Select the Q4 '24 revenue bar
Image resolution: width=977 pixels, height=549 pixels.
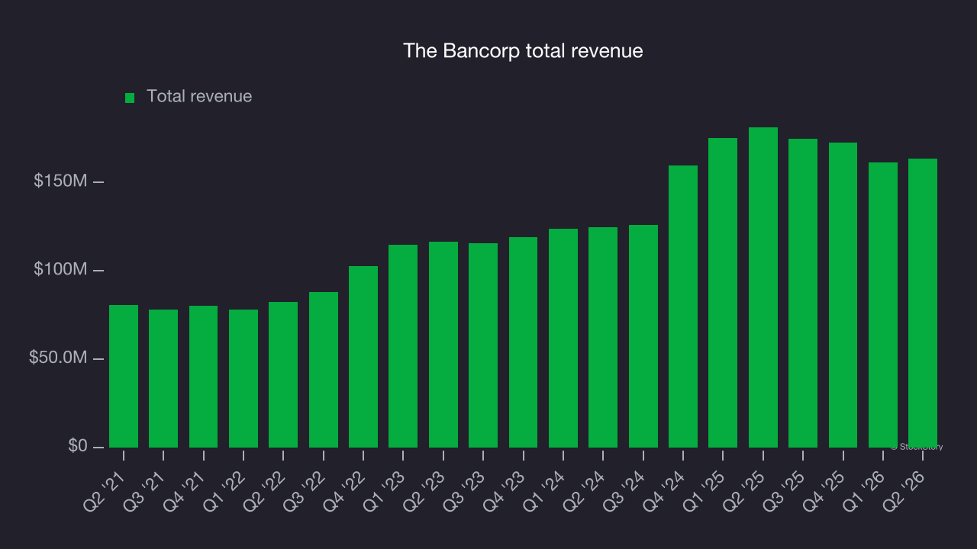click(x=683, y=307)
